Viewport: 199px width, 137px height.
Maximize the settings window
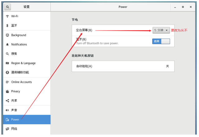point(183,7)
